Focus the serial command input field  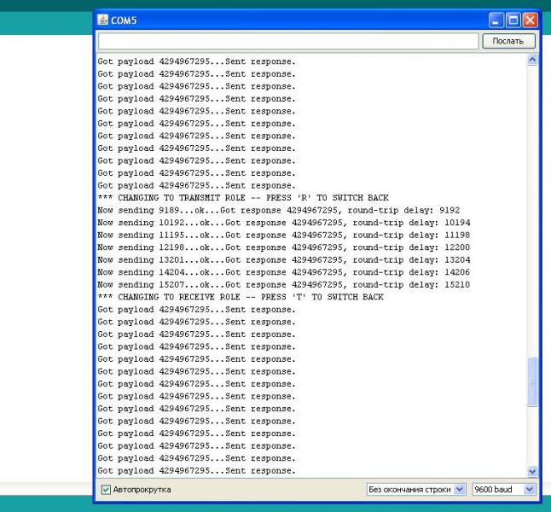click(x=288, y=41)
